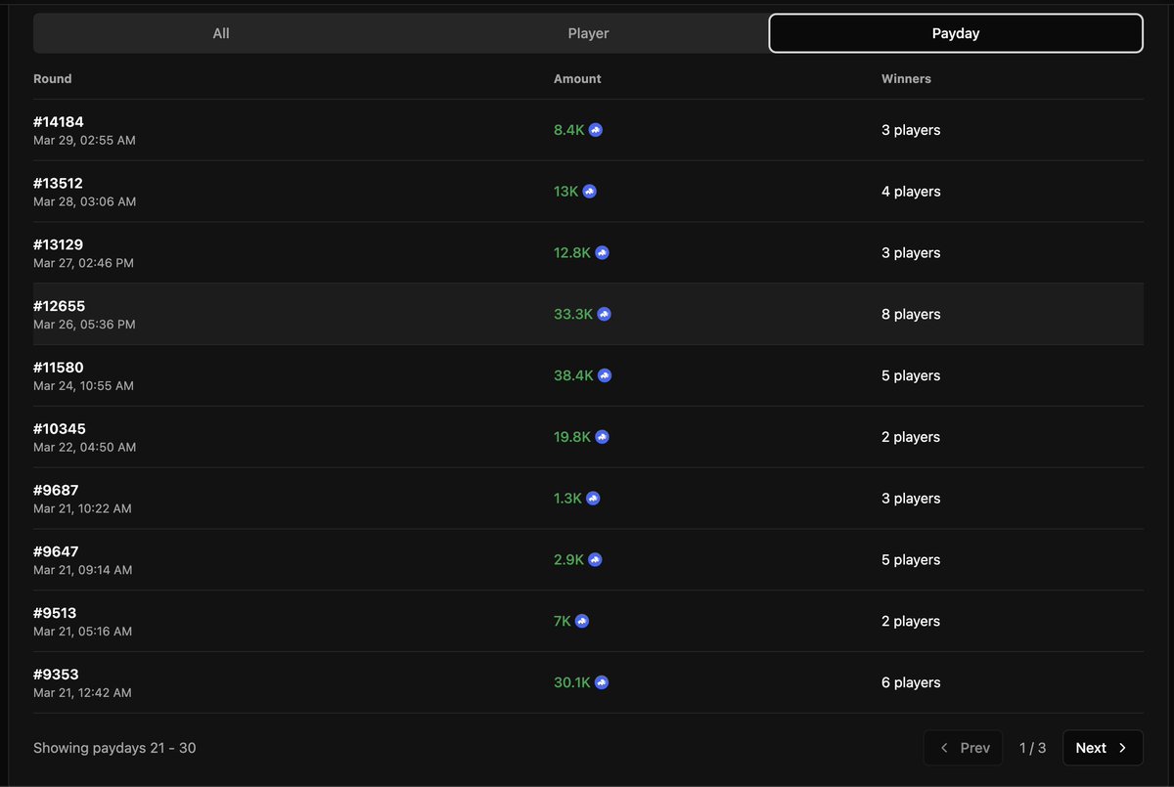Click the 38.4K amount value
This screenshot has height=787, width=1174.
point(574,376)
